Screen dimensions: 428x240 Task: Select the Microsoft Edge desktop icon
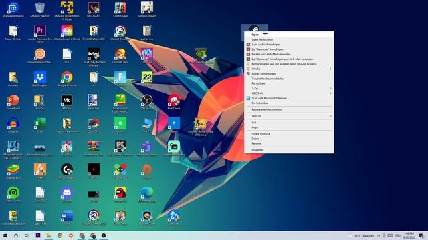[x=147, y=194]
